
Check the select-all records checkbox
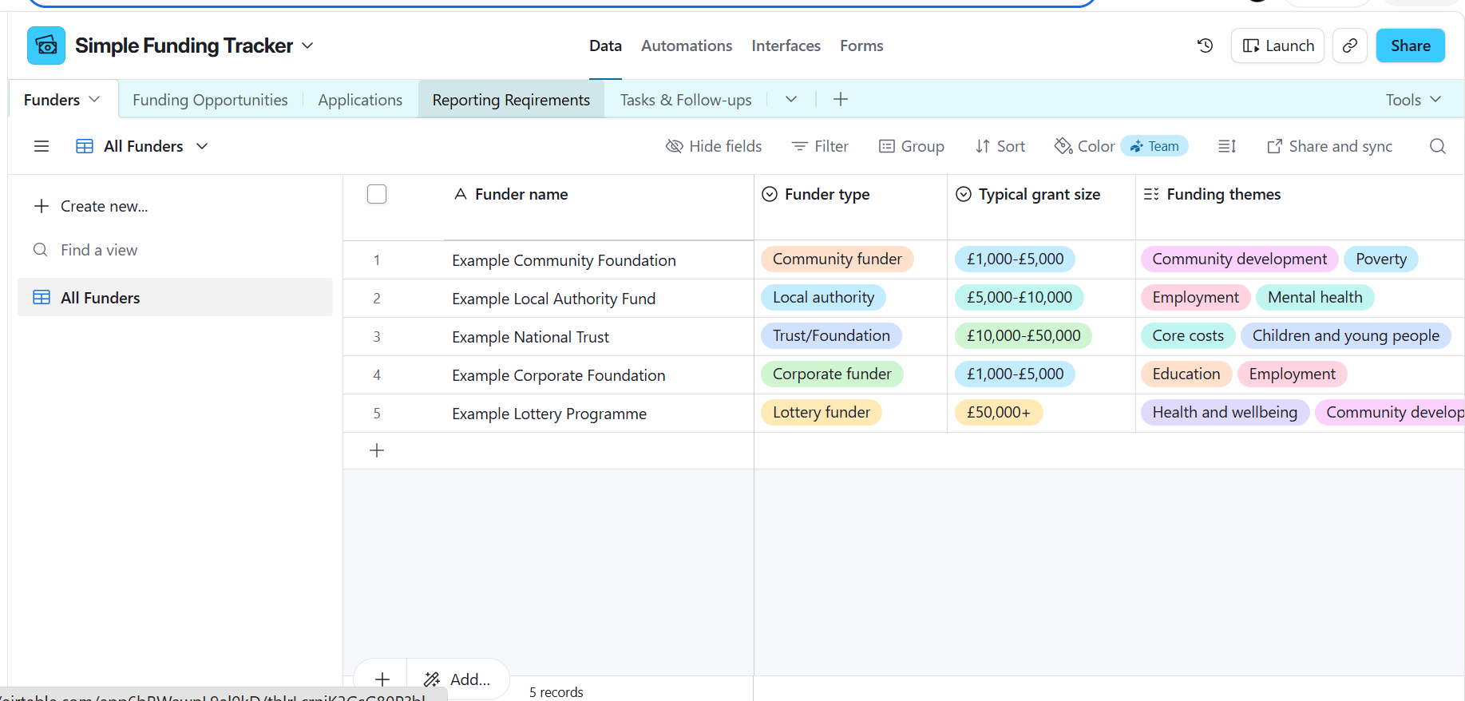pos(377,194)
